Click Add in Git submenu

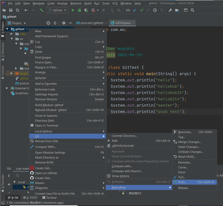[x=139, y=141]
